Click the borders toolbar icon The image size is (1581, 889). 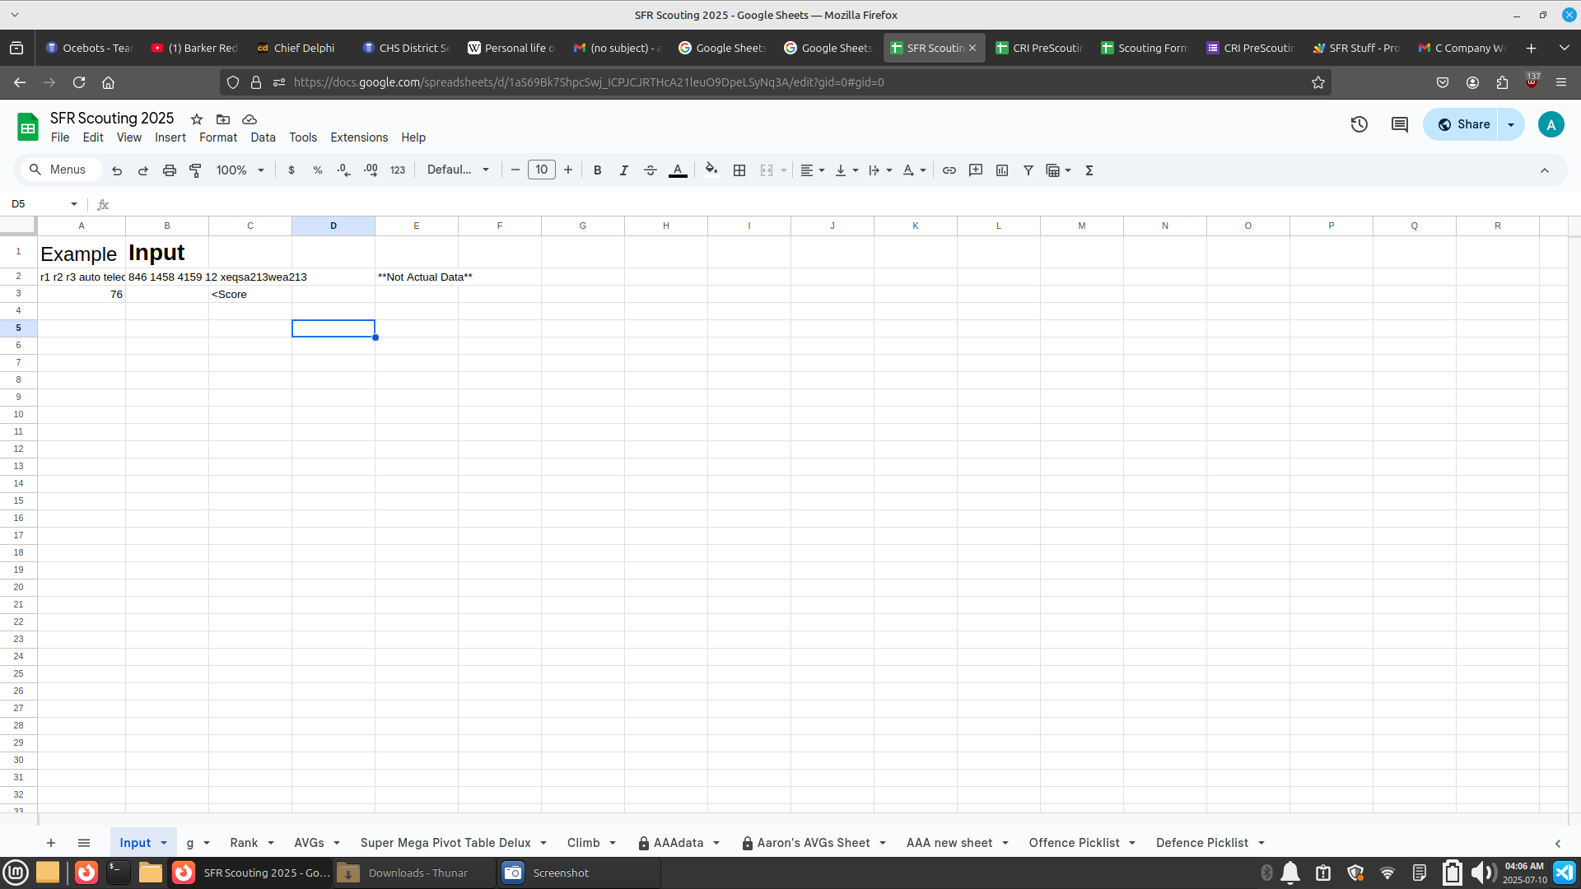739,170
